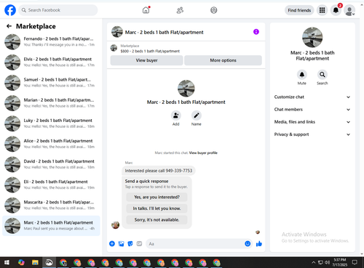This screenshot has height=268, width=364.
Task: Open the View buyer profile link
Action: point(203,153)
